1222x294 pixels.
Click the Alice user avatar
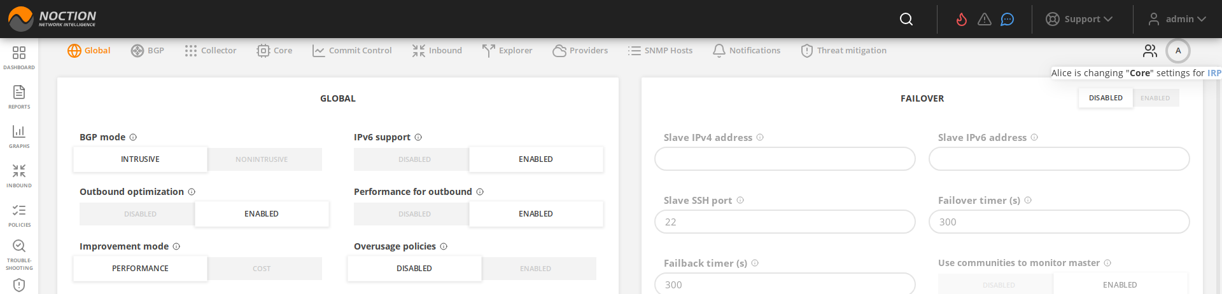pos(1178,51)
